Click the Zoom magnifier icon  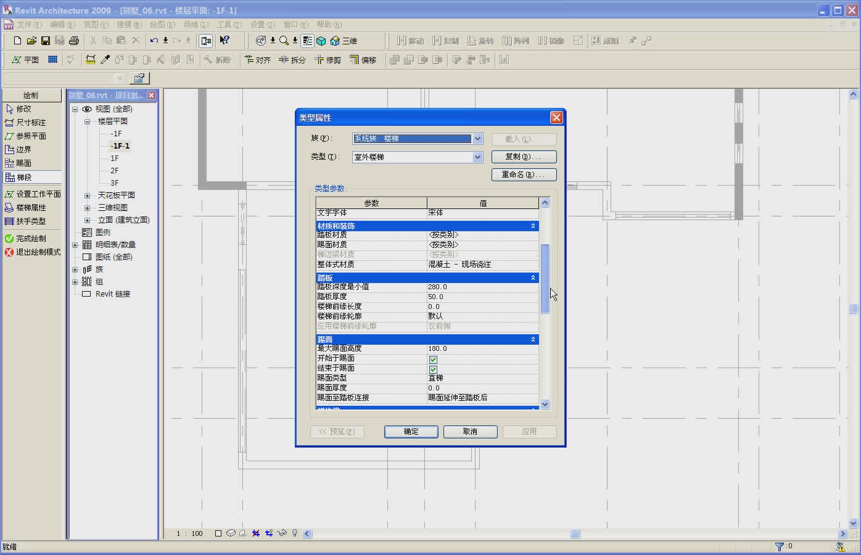tap(284, 41)
